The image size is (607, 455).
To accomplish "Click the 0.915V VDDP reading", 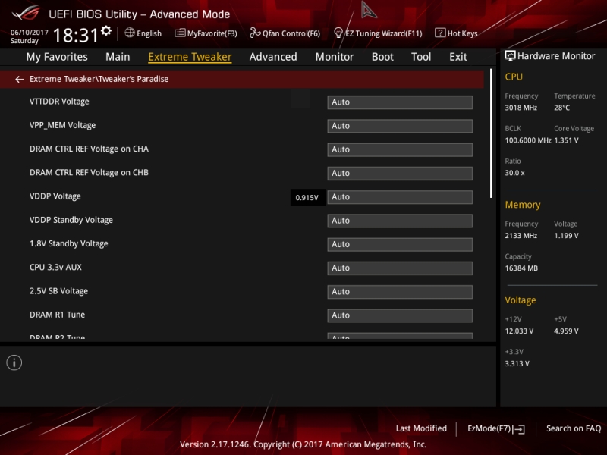I will click(x=307, y=198).
